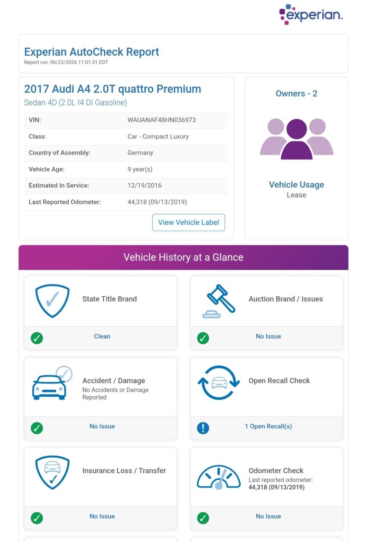Viewport: 367px width, 542px height.
Task: Click the auction gavel icon
Action: 219,301
